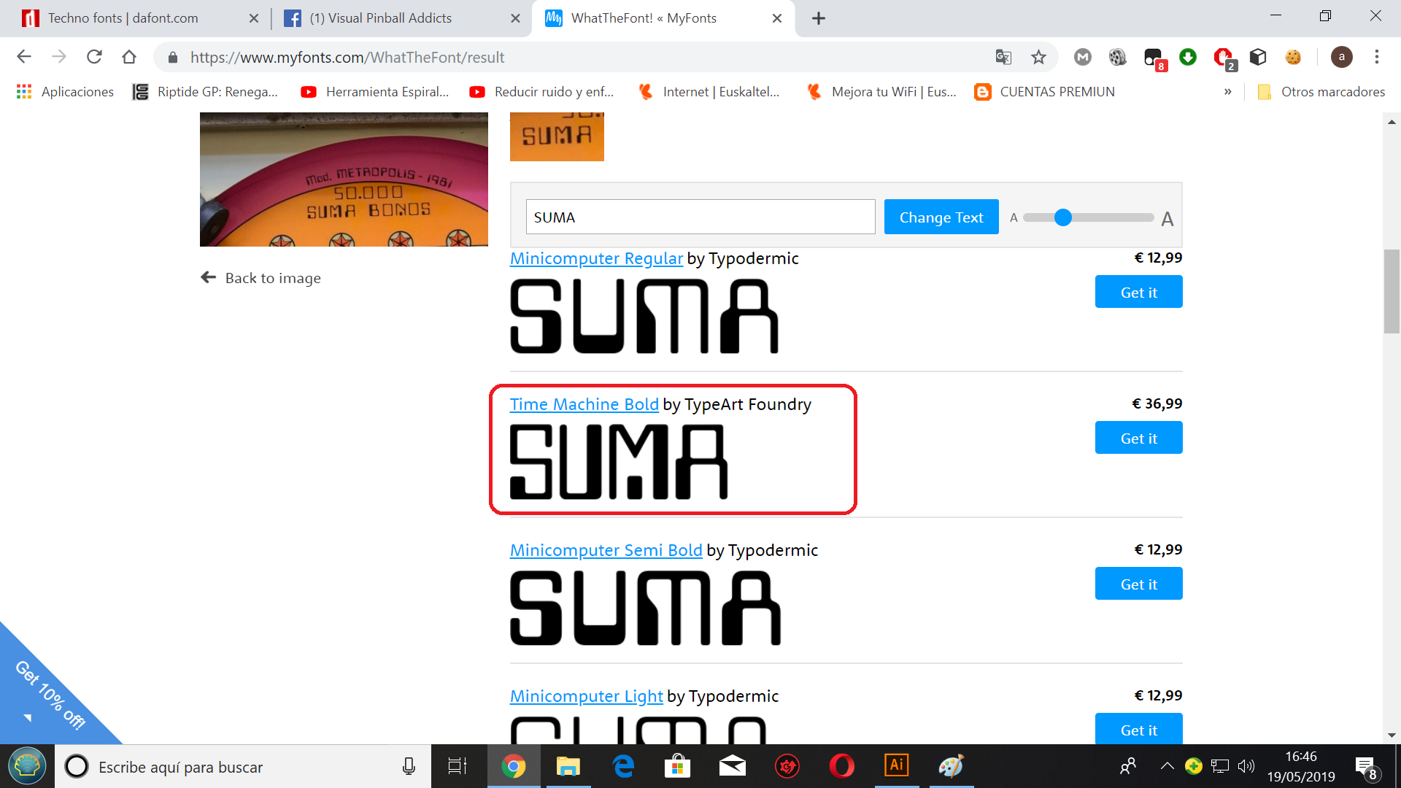Open Paint app from taskbar
1401x788 pixels.
952,766
